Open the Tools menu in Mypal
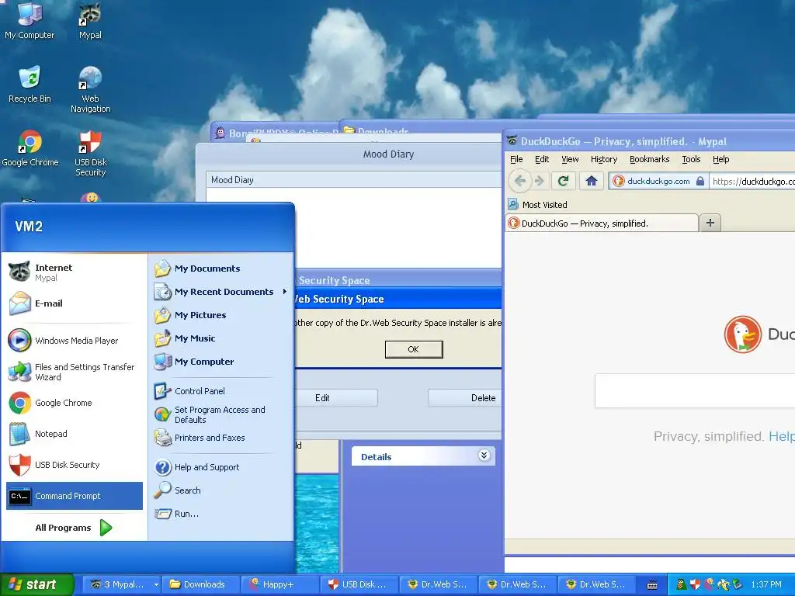This screenshot has height=596, width=795. click(691, 159)
